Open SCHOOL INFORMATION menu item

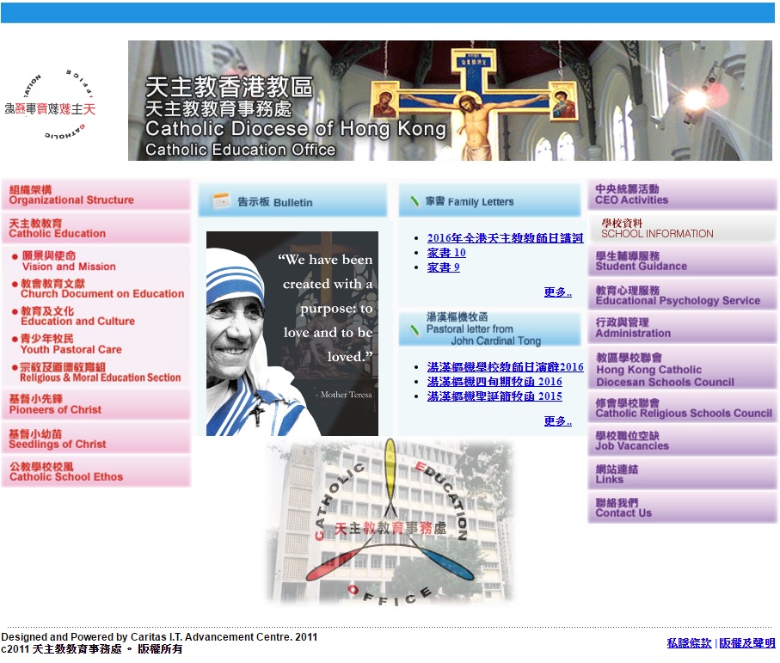[682, 228]
